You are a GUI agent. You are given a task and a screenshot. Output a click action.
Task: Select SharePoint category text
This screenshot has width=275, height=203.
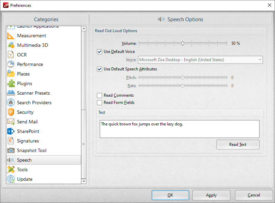click(28, 131)
